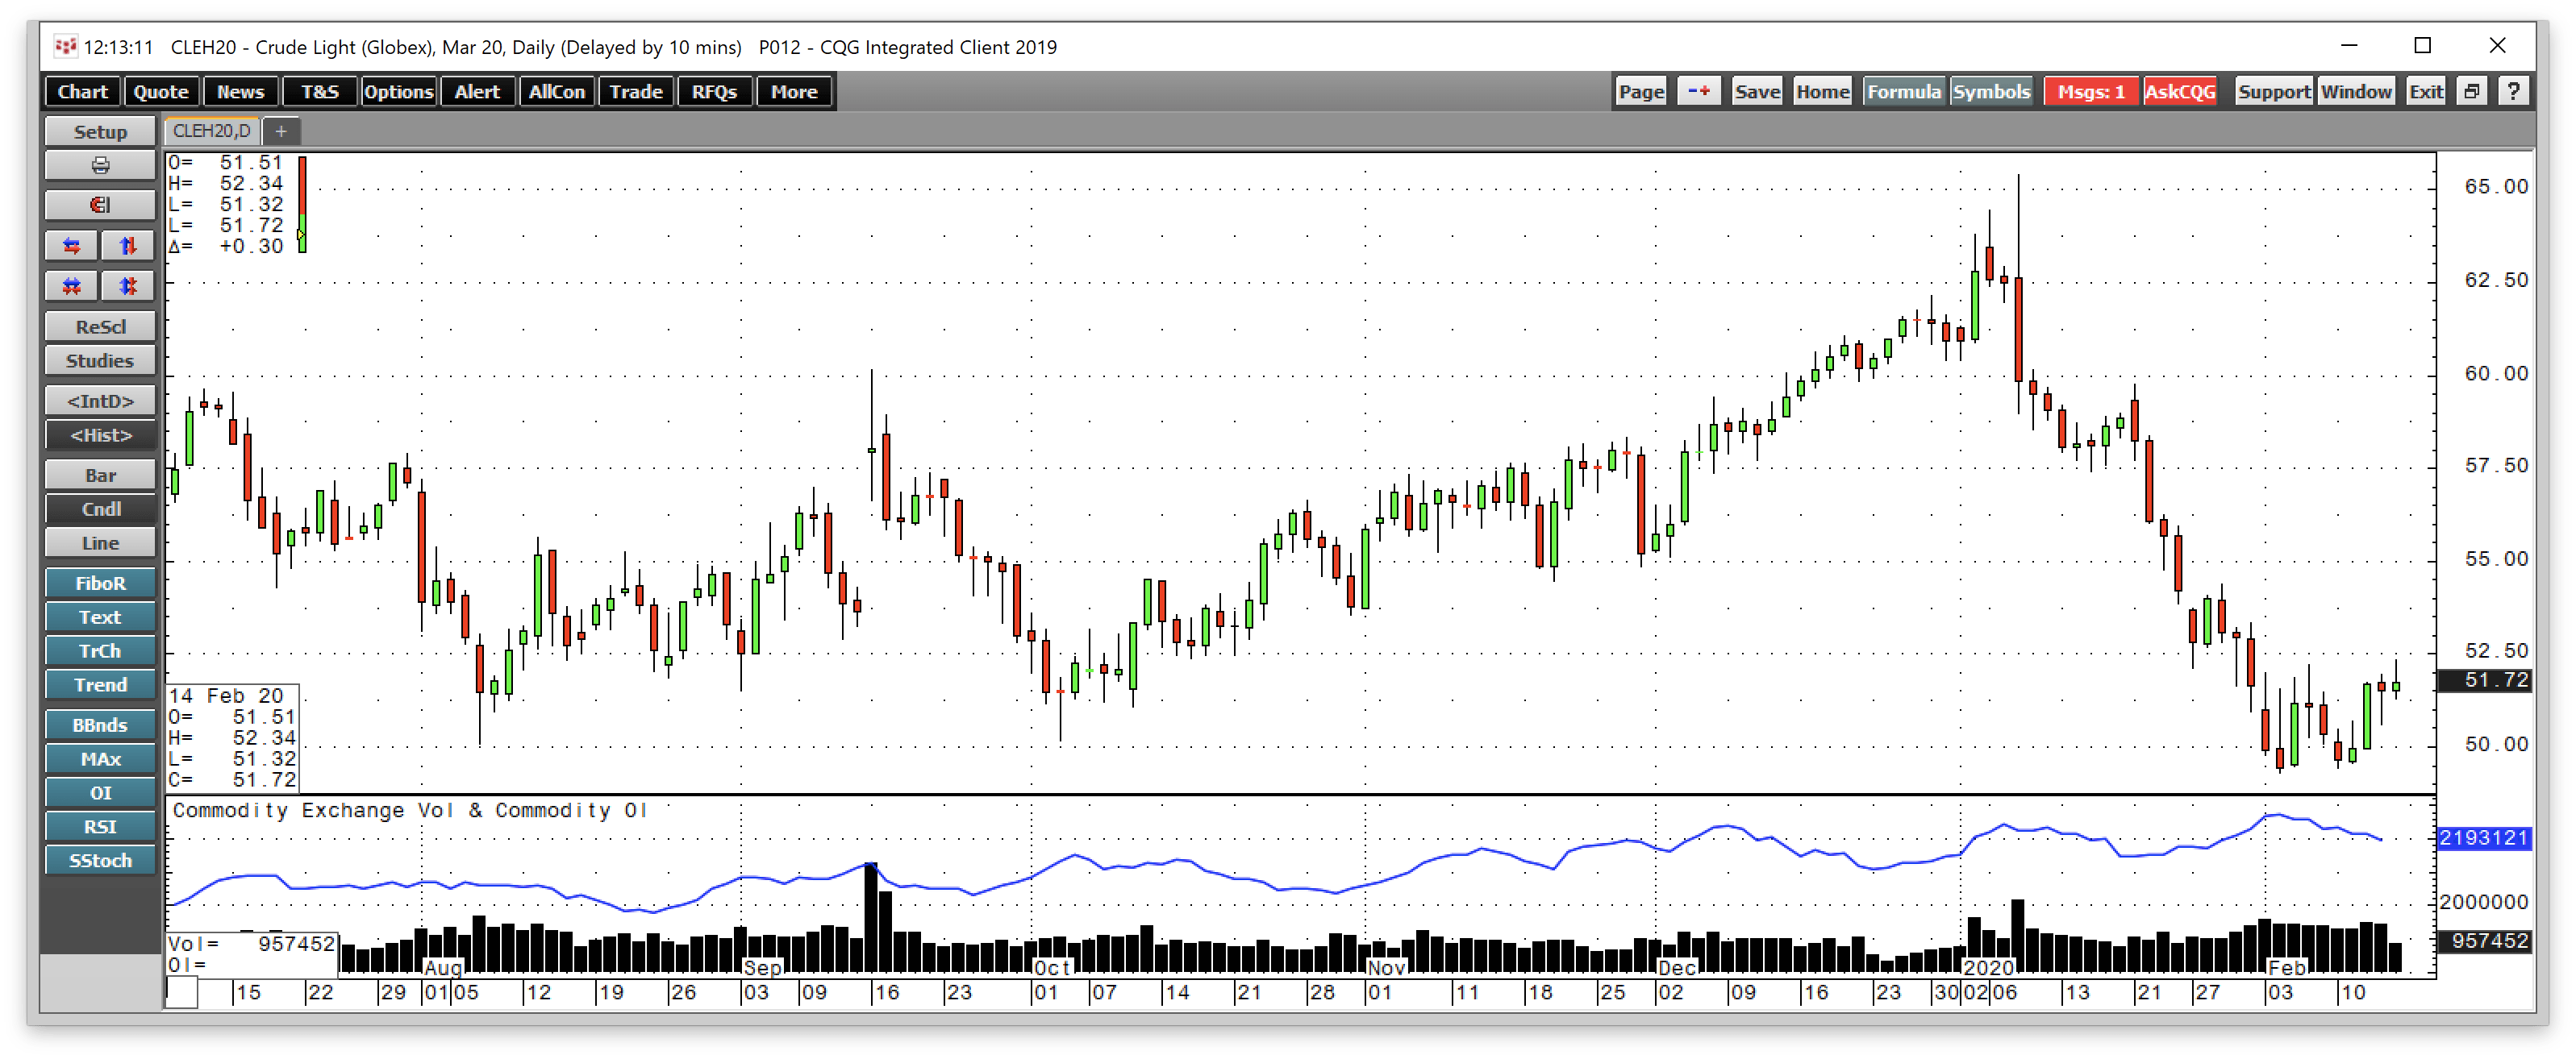Save the current page

pyautogui.click(x=1757, y=92)
